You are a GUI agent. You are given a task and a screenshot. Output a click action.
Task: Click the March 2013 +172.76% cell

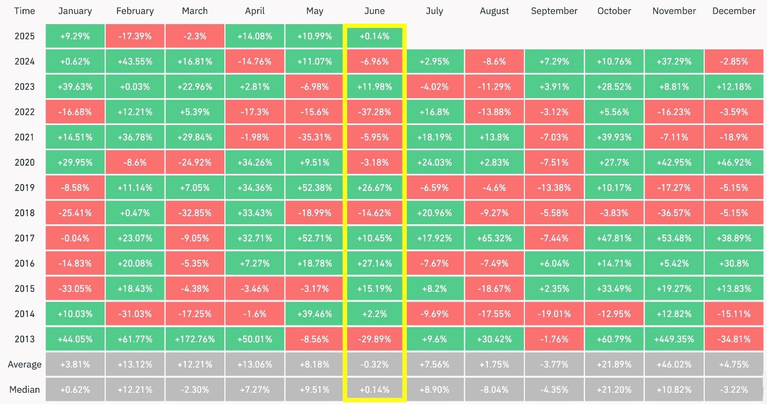coord(195,339)
